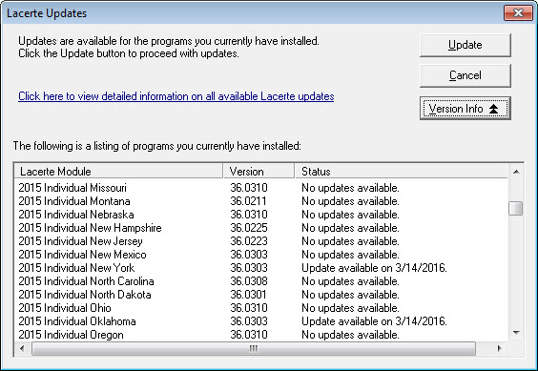Sort by the Lacerte Module column header
Image resolution: width=538 pixels, height=371 pixels.
(x=118, y=171)
